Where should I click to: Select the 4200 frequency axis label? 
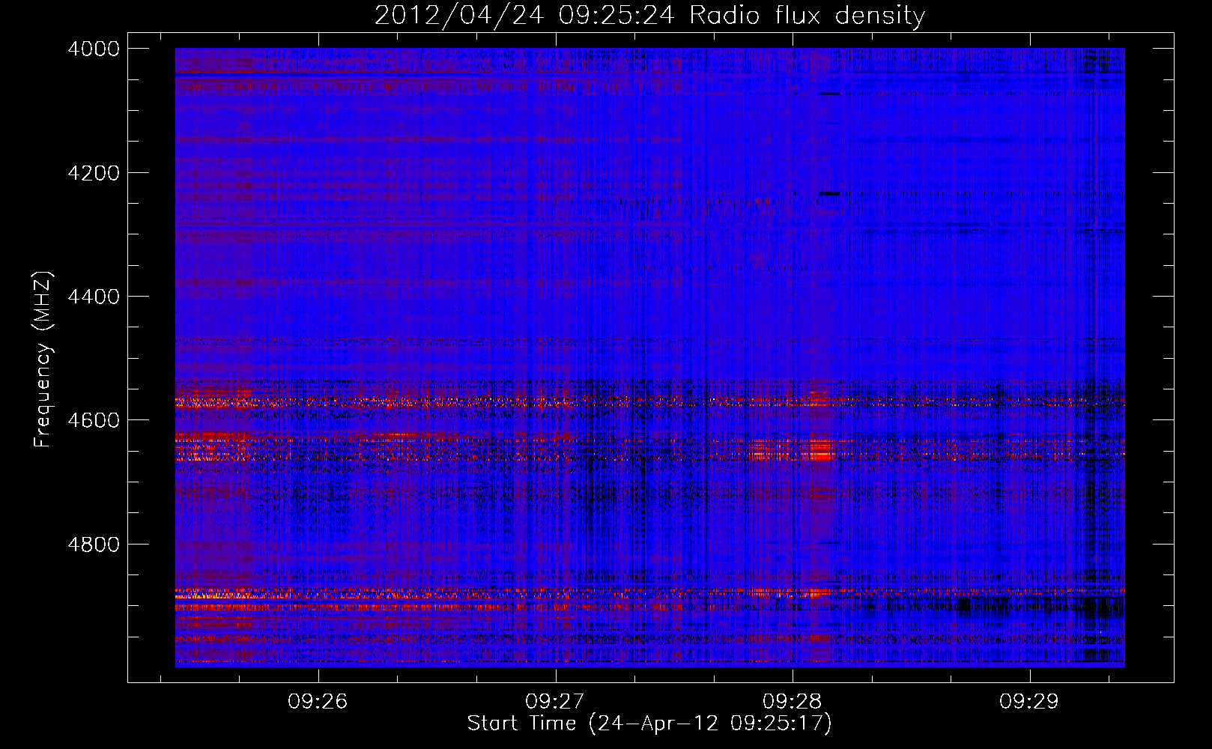pyautogui.click(x=94, y=173)
